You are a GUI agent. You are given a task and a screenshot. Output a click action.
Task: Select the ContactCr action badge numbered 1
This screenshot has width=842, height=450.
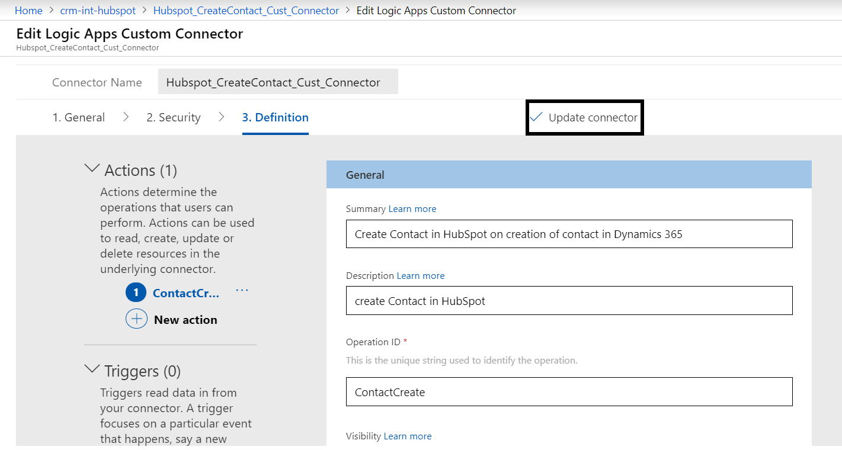(x=136, y=292)
